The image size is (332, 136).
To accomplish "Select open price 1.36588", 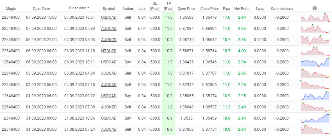I will 186,17.
